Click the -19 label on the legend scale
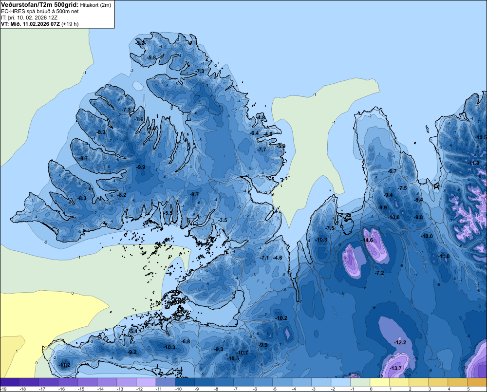This screenshot has width=487, height=392. click(3, 389)
